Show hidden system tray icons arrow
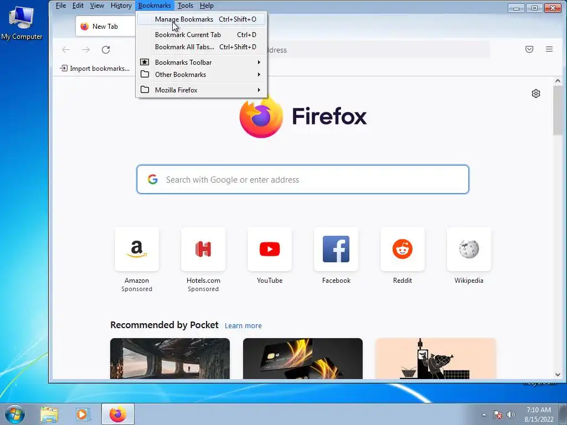 coord(484,414)
